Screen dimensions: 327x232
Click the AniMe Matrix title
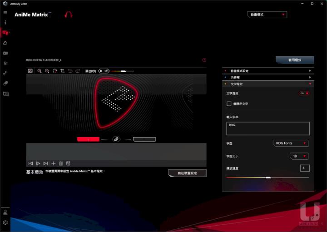click(31, 15)
